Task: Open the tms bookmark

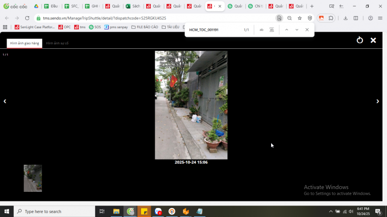Action: click(x=80, y=27)
